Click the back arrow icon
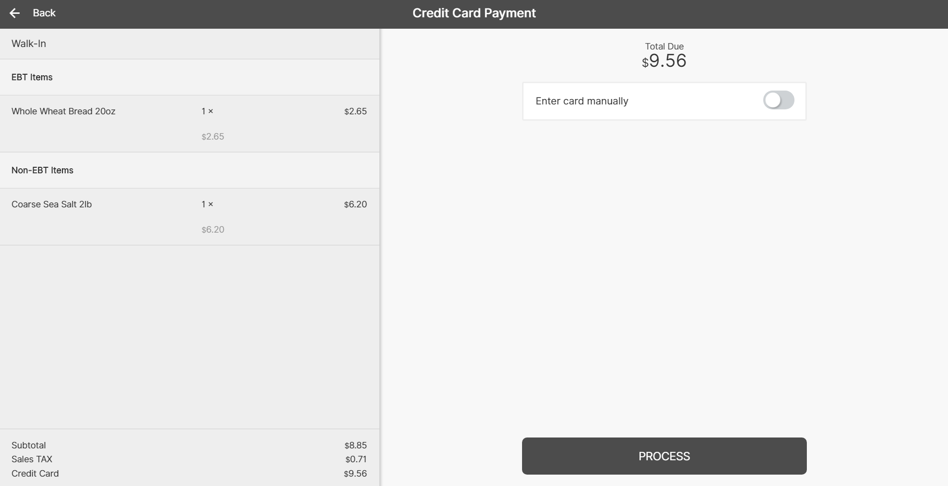Screen dimensions: 948x486 15,13
